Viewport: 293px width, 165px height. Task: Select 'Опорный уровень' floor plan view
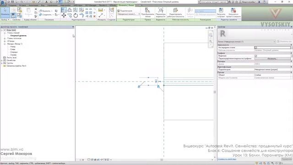click(18, 36)
